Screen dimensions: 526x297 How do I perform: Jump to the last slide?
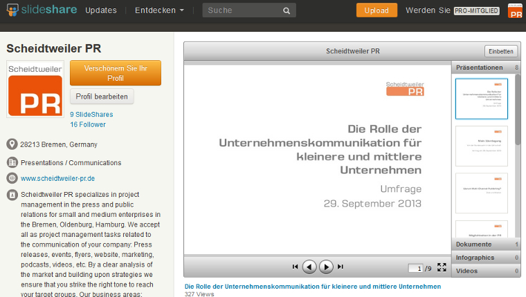coord(341,267)
